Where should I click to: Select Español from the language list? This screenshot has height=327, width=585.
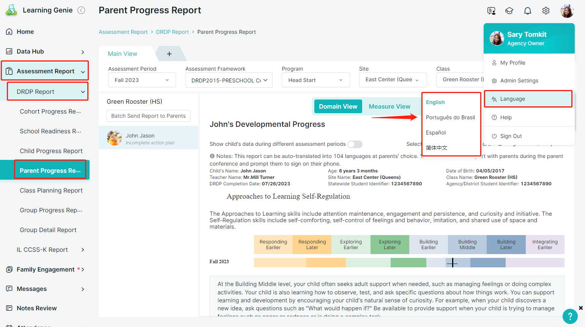(x=436, y=133)
